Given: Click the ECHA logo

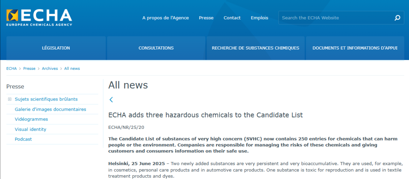Looking at the screenshot, I should [x=39, y=17].
